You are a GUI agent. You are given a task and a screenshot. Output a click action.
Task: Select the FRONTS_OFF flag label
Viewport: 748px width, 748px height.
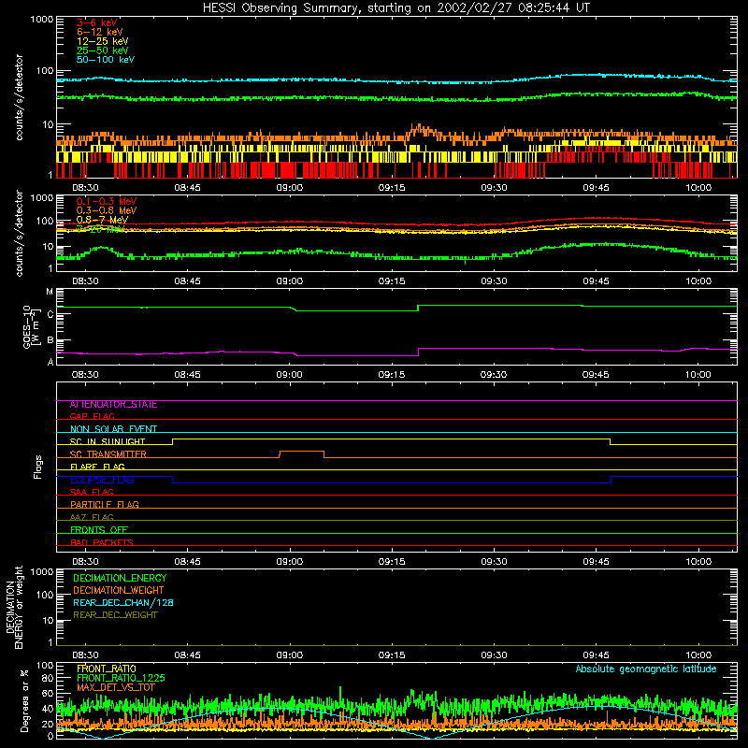(x=99, y=530)
